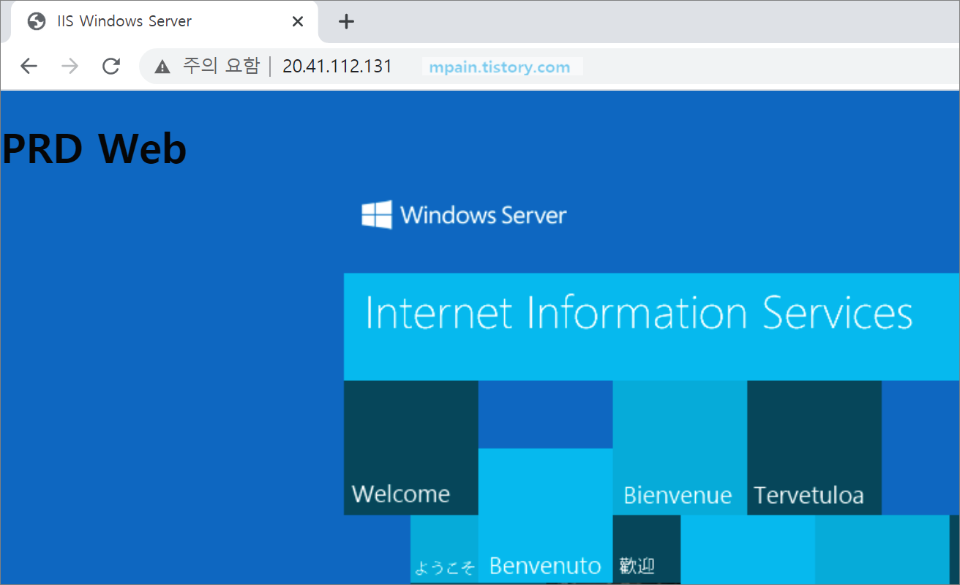
Task: Select the IIS Windows Server tab
Action: 164,22
